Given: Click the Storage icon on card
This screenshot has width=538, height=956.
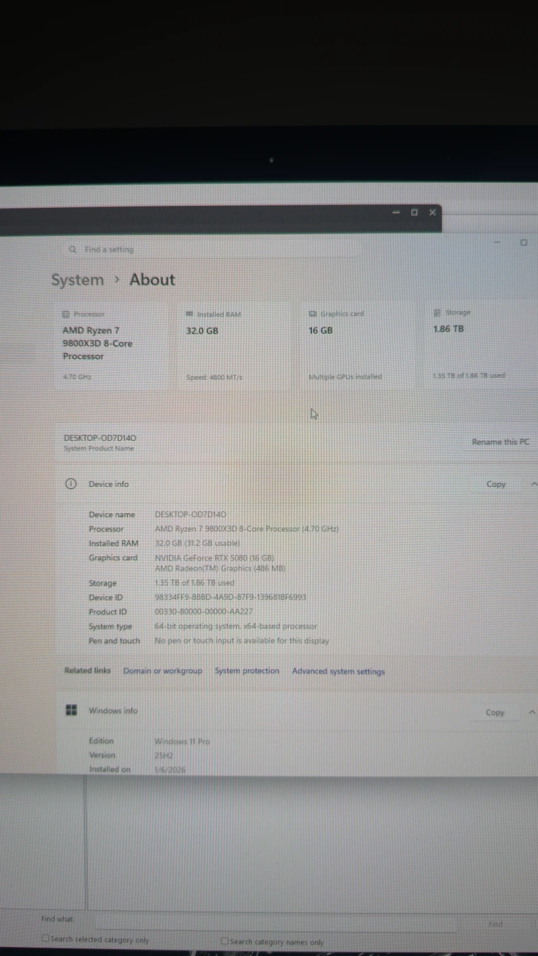Looking at the screenshot, I should point(437,312).
